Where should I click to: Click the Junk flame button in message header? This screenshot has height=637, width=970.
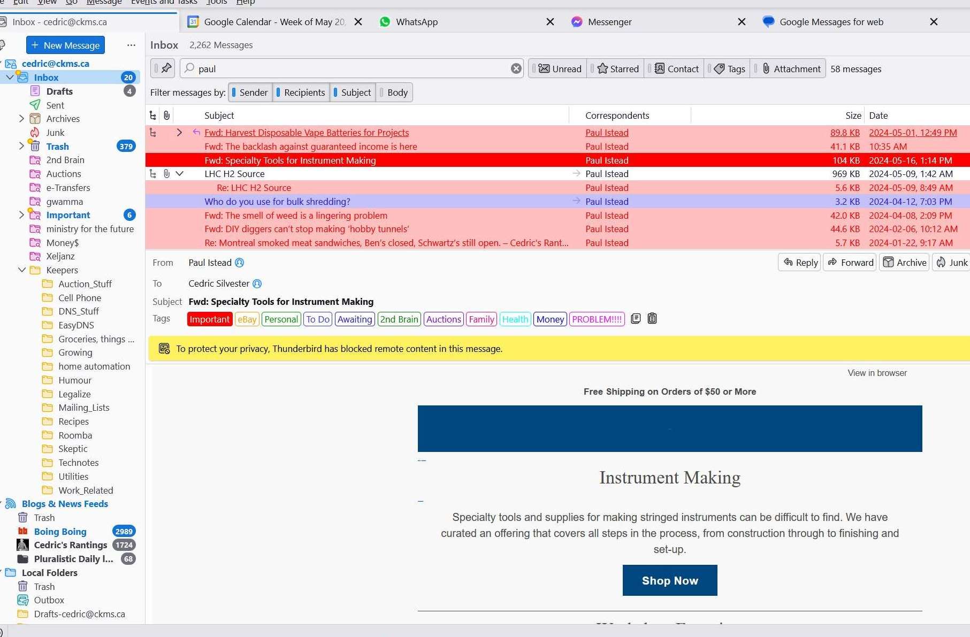pos(951,263)
